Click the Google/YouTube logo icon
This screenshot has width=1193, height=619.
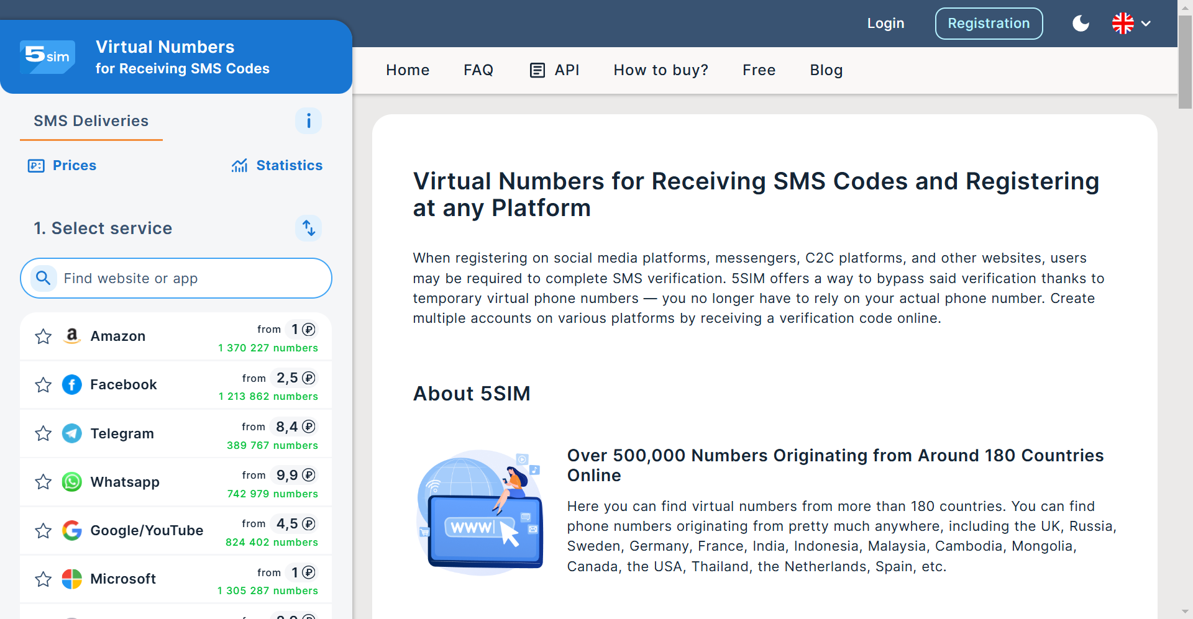coord(72,530)
